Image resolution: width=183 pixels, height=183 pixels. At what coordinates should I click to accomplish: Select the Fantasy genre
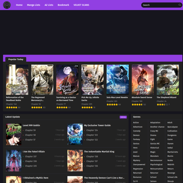tap(136, 139)
